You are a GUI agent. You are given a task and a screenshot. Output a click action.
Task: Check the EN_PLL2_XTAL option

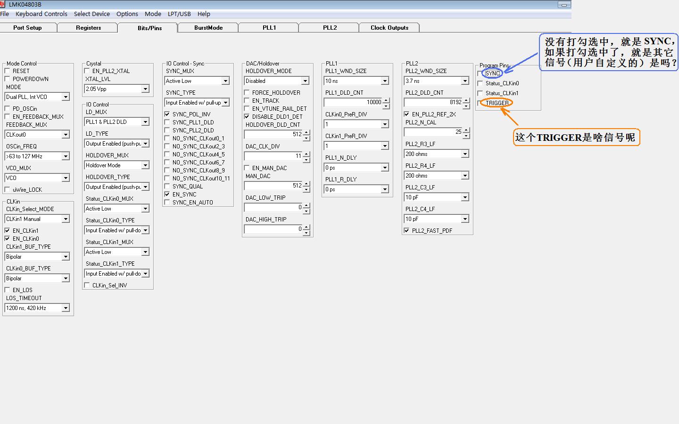tap(87, 71)
